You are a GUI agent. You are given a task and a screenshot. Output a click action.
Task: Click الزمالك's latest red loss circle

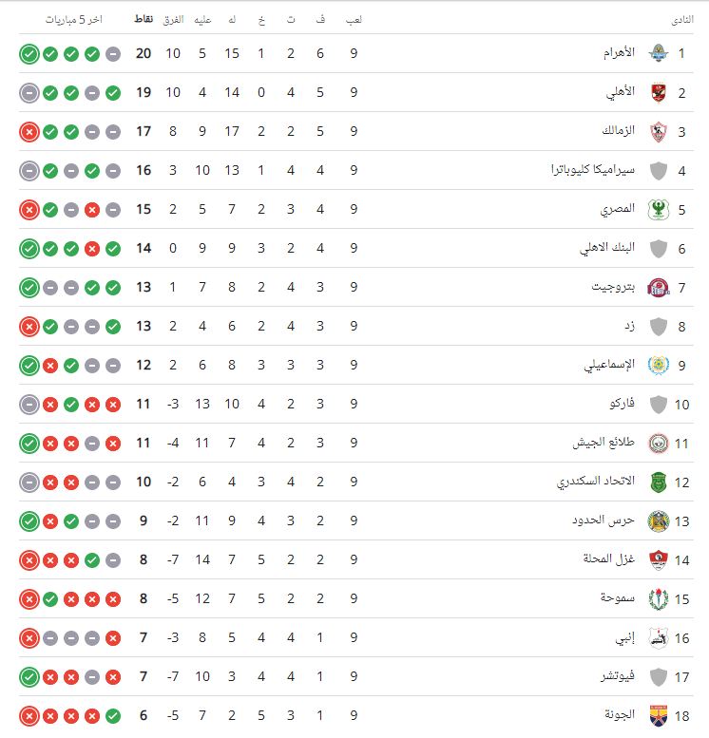point(29,132)
